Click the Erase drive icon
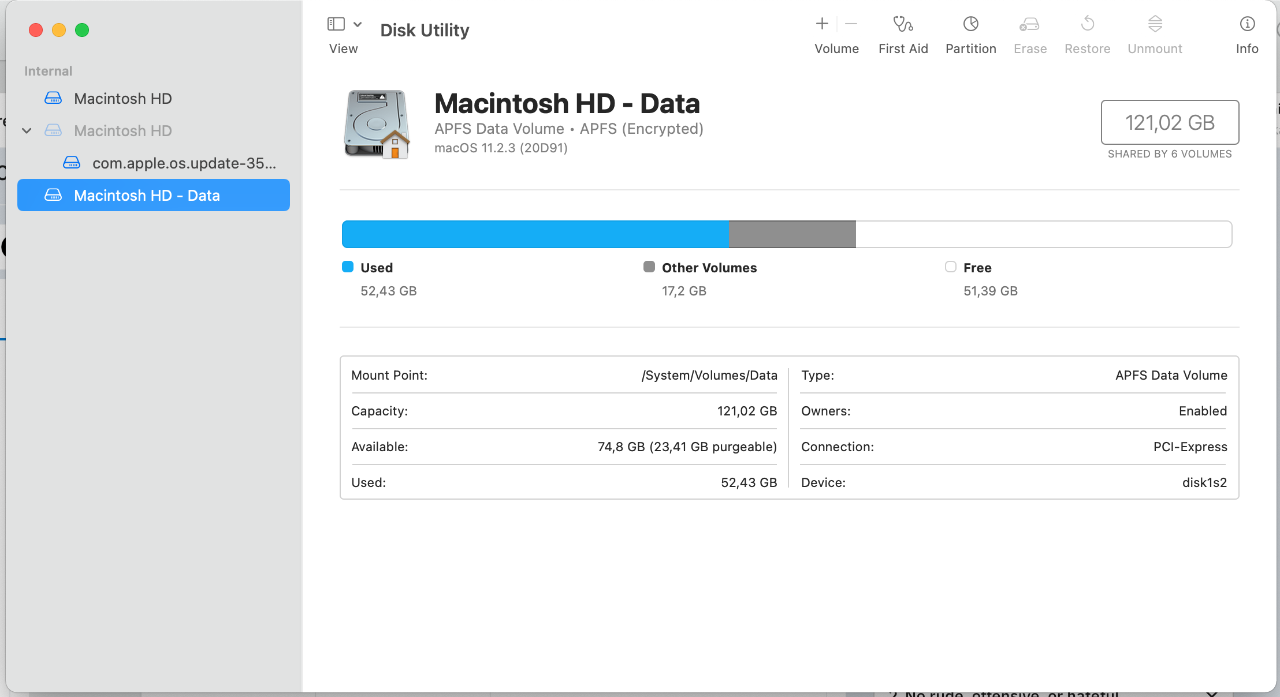 pyautogui.click(x=1029, y=24)
